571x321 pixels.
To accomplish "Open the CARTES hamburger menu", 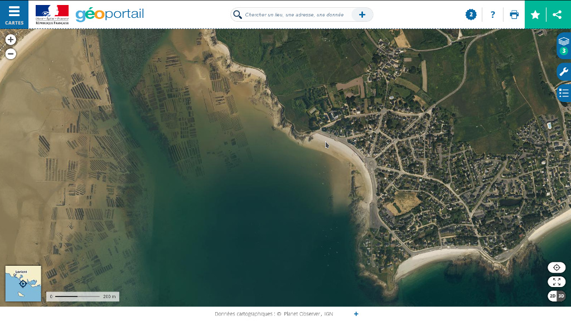I will pos(14,14).
